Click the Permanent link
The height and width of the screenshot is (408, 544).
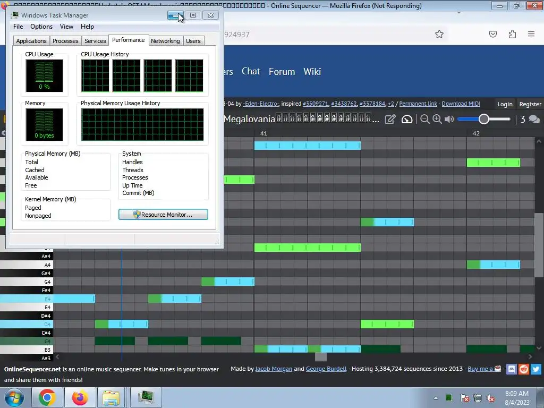[418, 104]
